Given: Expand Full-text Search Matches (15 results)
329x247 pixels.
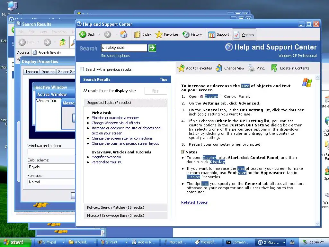Looking at the screenshot, I should click(126, 207).
